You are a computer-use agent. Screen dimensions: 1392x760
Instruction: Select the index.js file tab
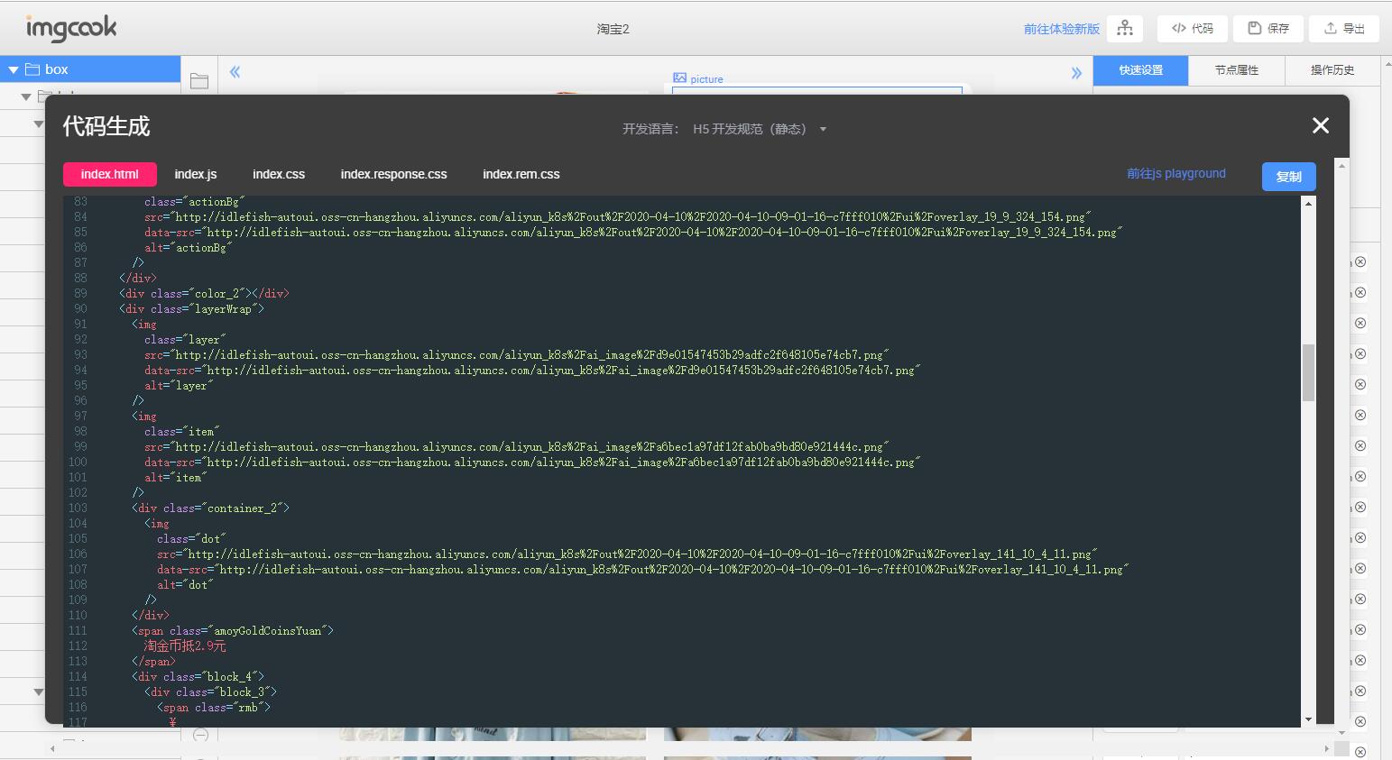click(196, 174)
